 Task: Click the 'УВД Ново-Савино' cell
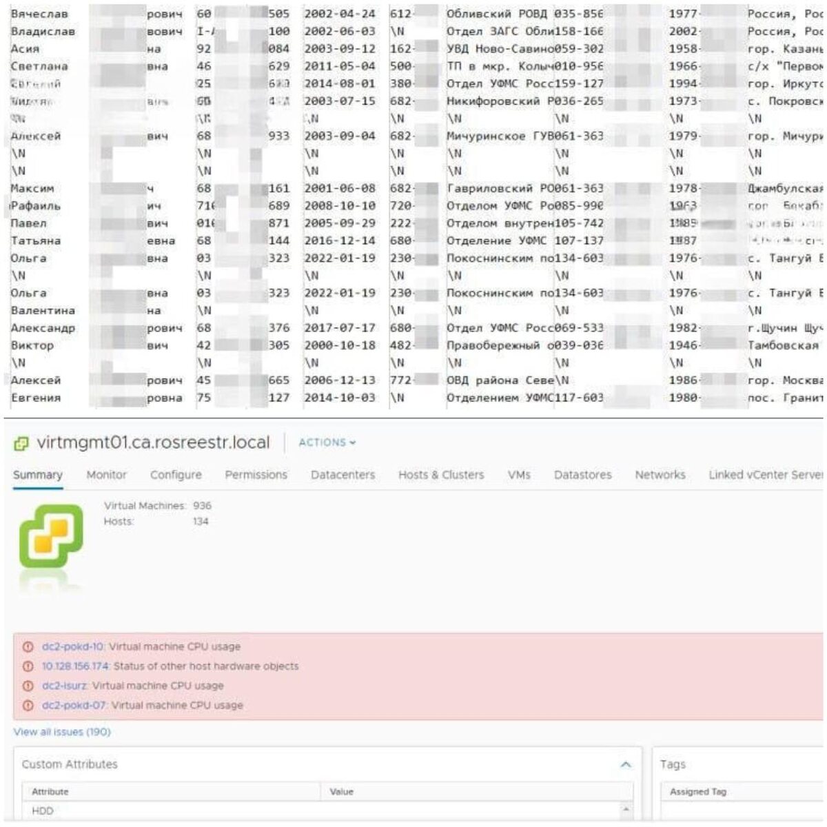[500, 49]
